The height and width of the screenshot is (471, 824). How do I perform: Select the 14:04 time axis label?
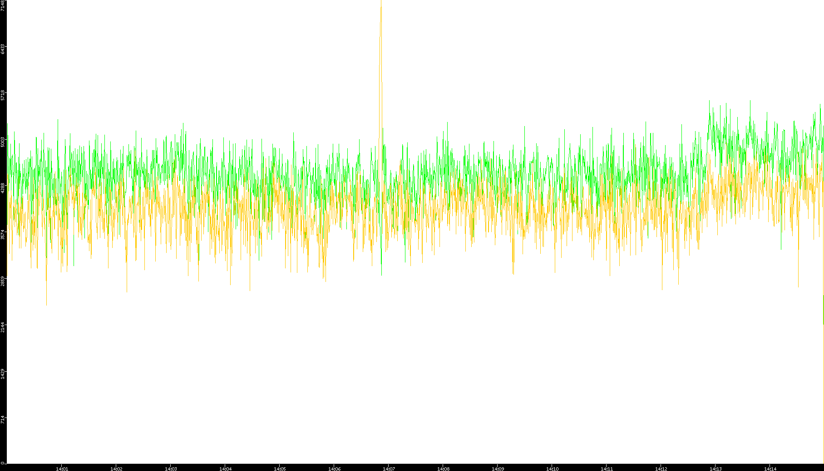pyautogui.click(x=225, y=468)
